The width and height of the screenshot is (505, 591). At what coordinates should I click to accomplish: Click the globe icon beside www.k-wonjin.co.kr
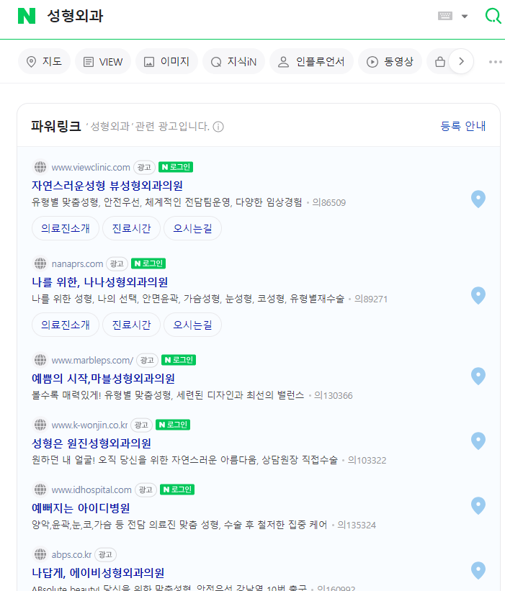coord(40,425)
